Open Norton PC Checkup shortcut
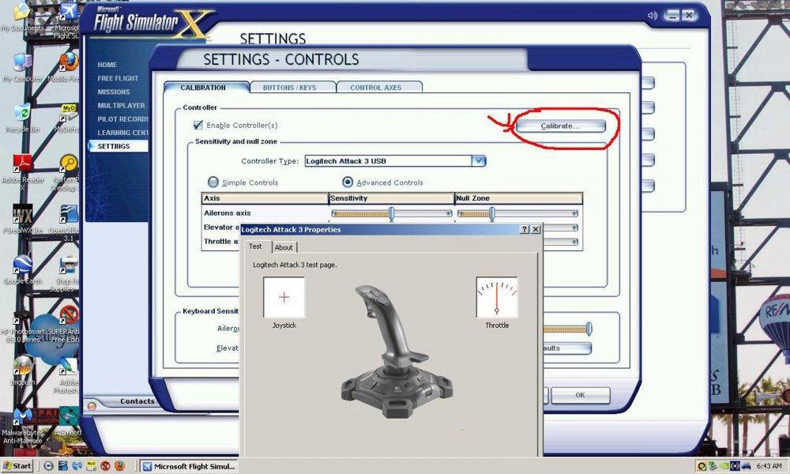This screenshot has width=790, height=474. click(67, 172)
